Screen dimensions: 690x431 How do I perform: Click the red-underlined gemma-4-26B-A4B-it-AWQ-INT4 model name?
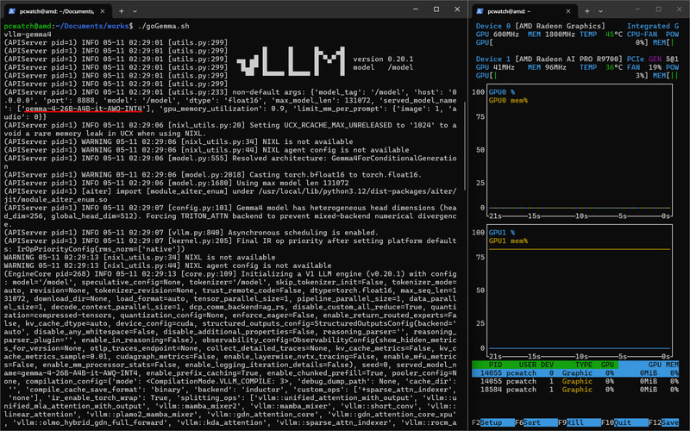pyautogui.click(x=84, y=109)
